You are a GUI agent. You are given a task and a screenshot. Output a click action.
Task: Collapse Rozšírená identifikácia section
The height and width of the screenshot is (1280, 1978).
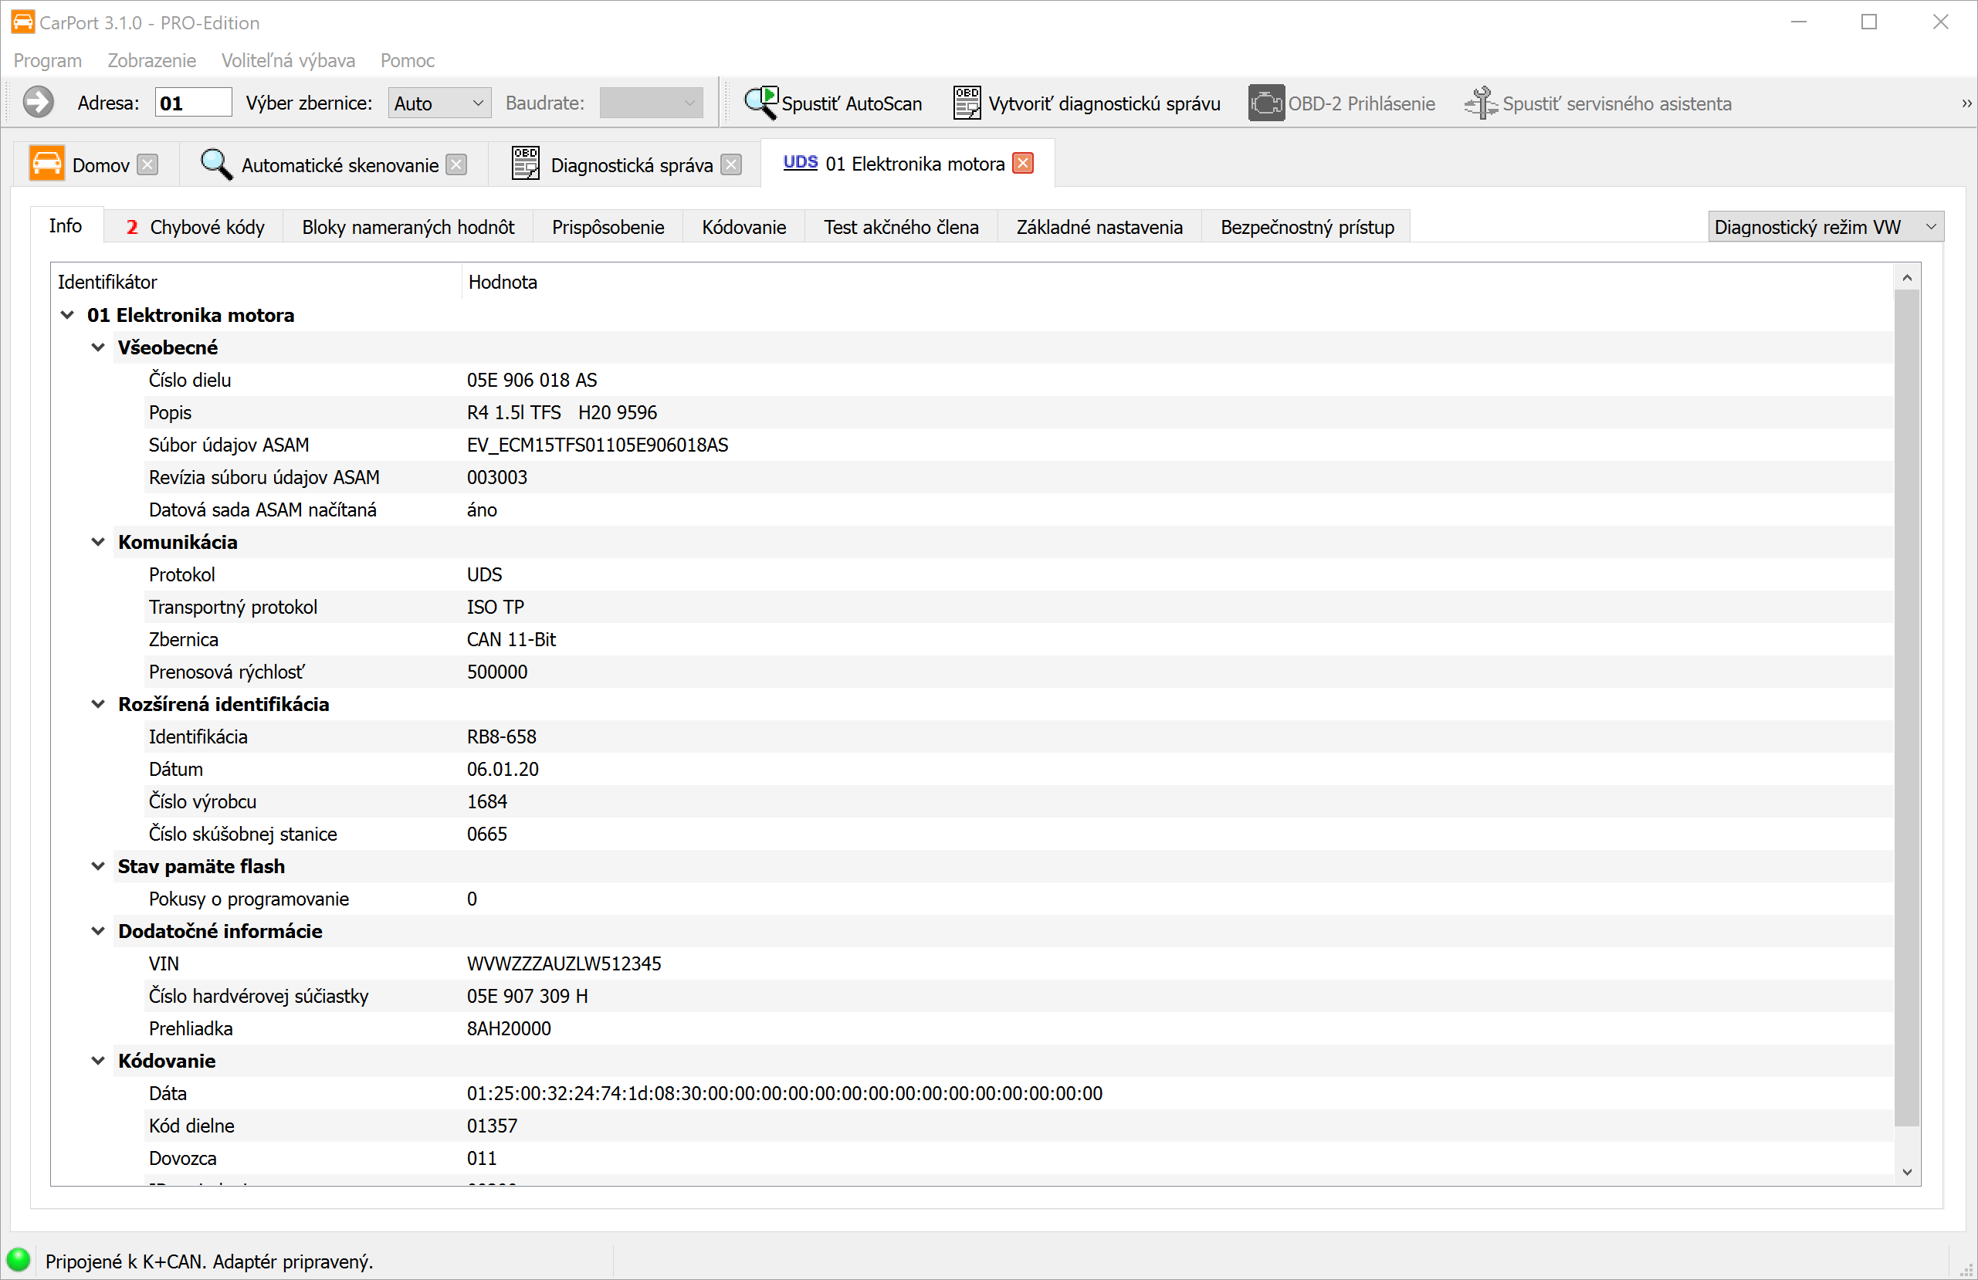tap(98, 704)
